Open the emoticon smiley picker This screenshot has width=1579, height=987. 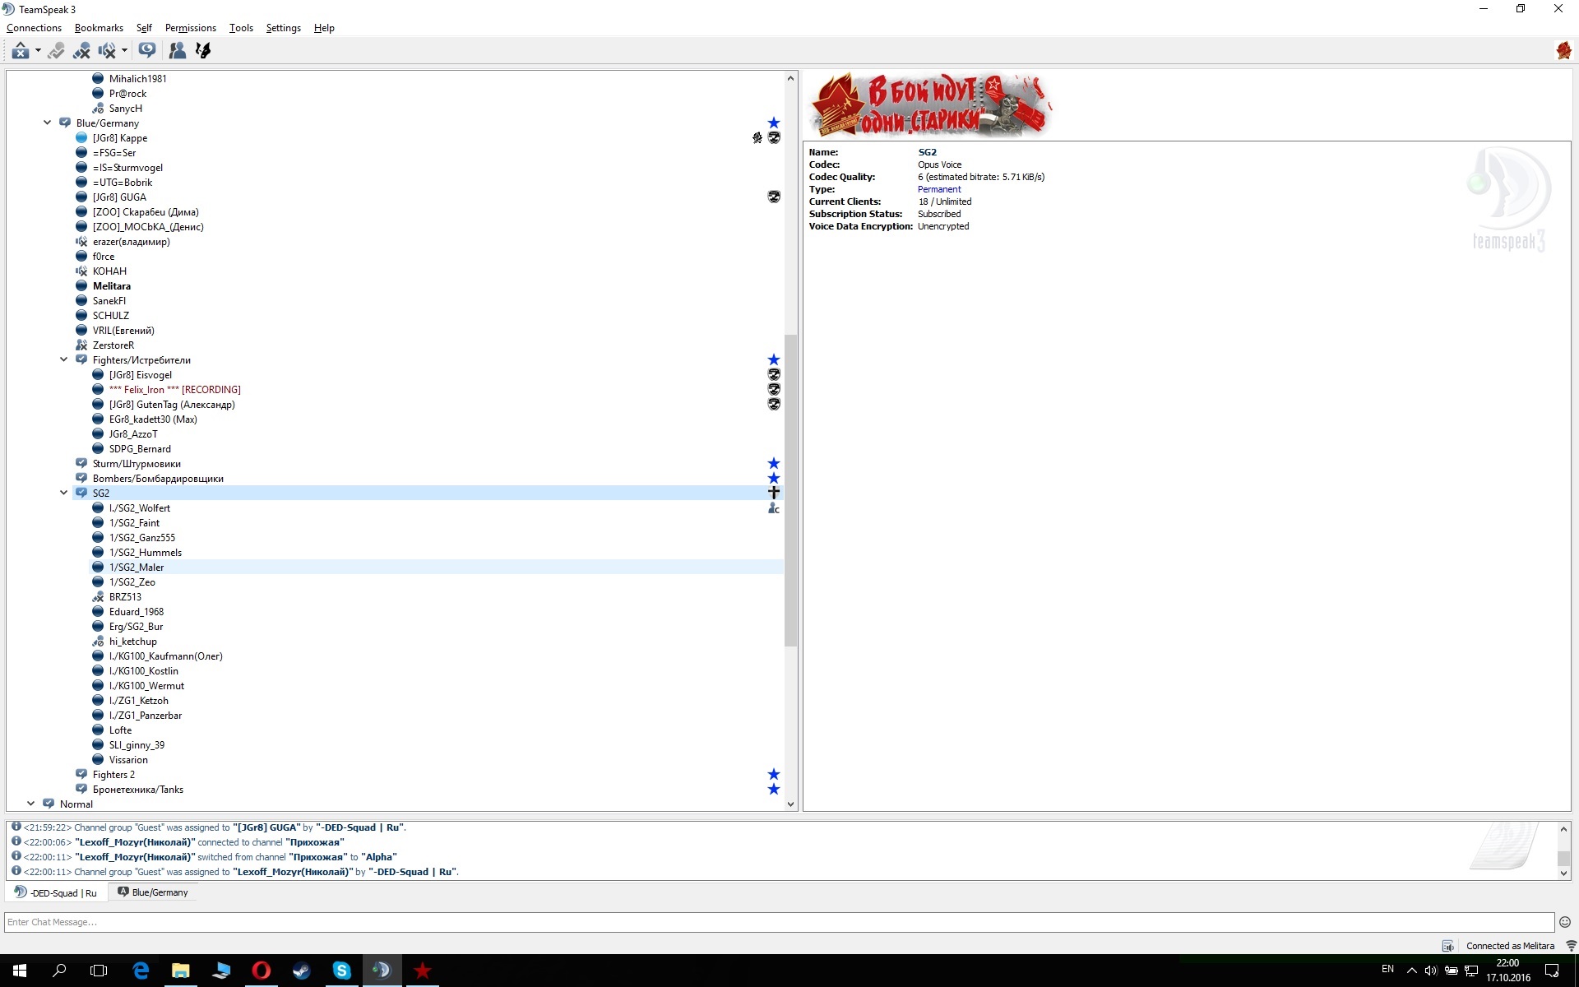click(x=1564, y=922)
